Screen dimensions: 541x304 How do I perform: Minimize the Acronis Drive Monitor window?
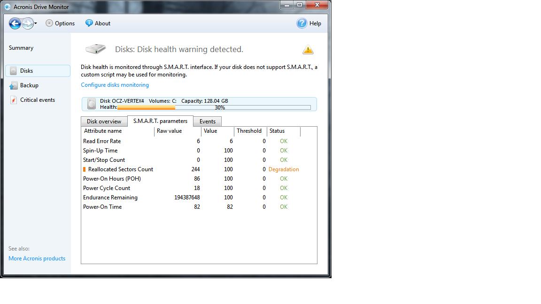click(x=287, y=5)
